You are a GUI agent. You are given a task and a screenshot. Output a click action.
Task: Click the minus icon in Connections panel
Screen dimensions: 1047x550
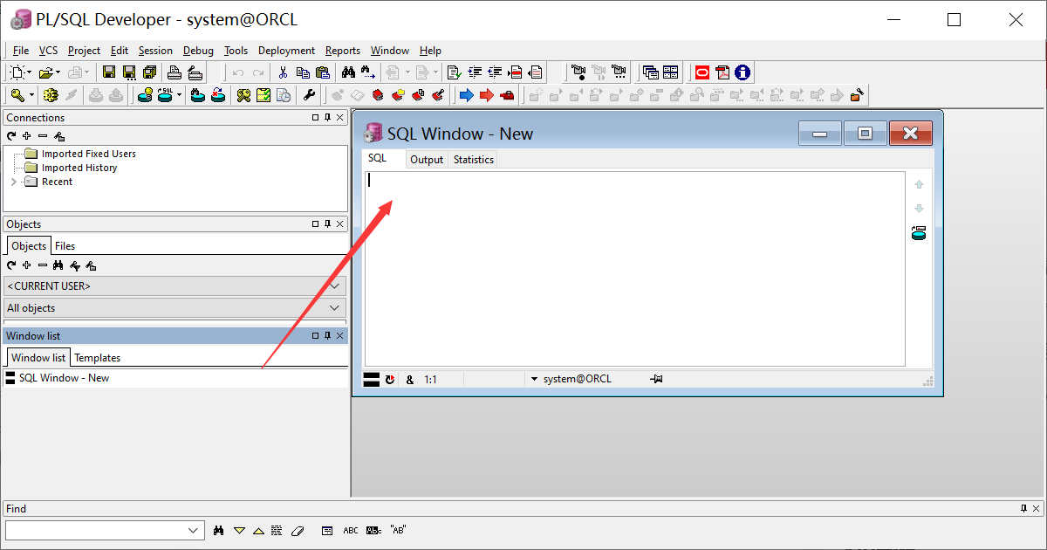coord(43,136)
